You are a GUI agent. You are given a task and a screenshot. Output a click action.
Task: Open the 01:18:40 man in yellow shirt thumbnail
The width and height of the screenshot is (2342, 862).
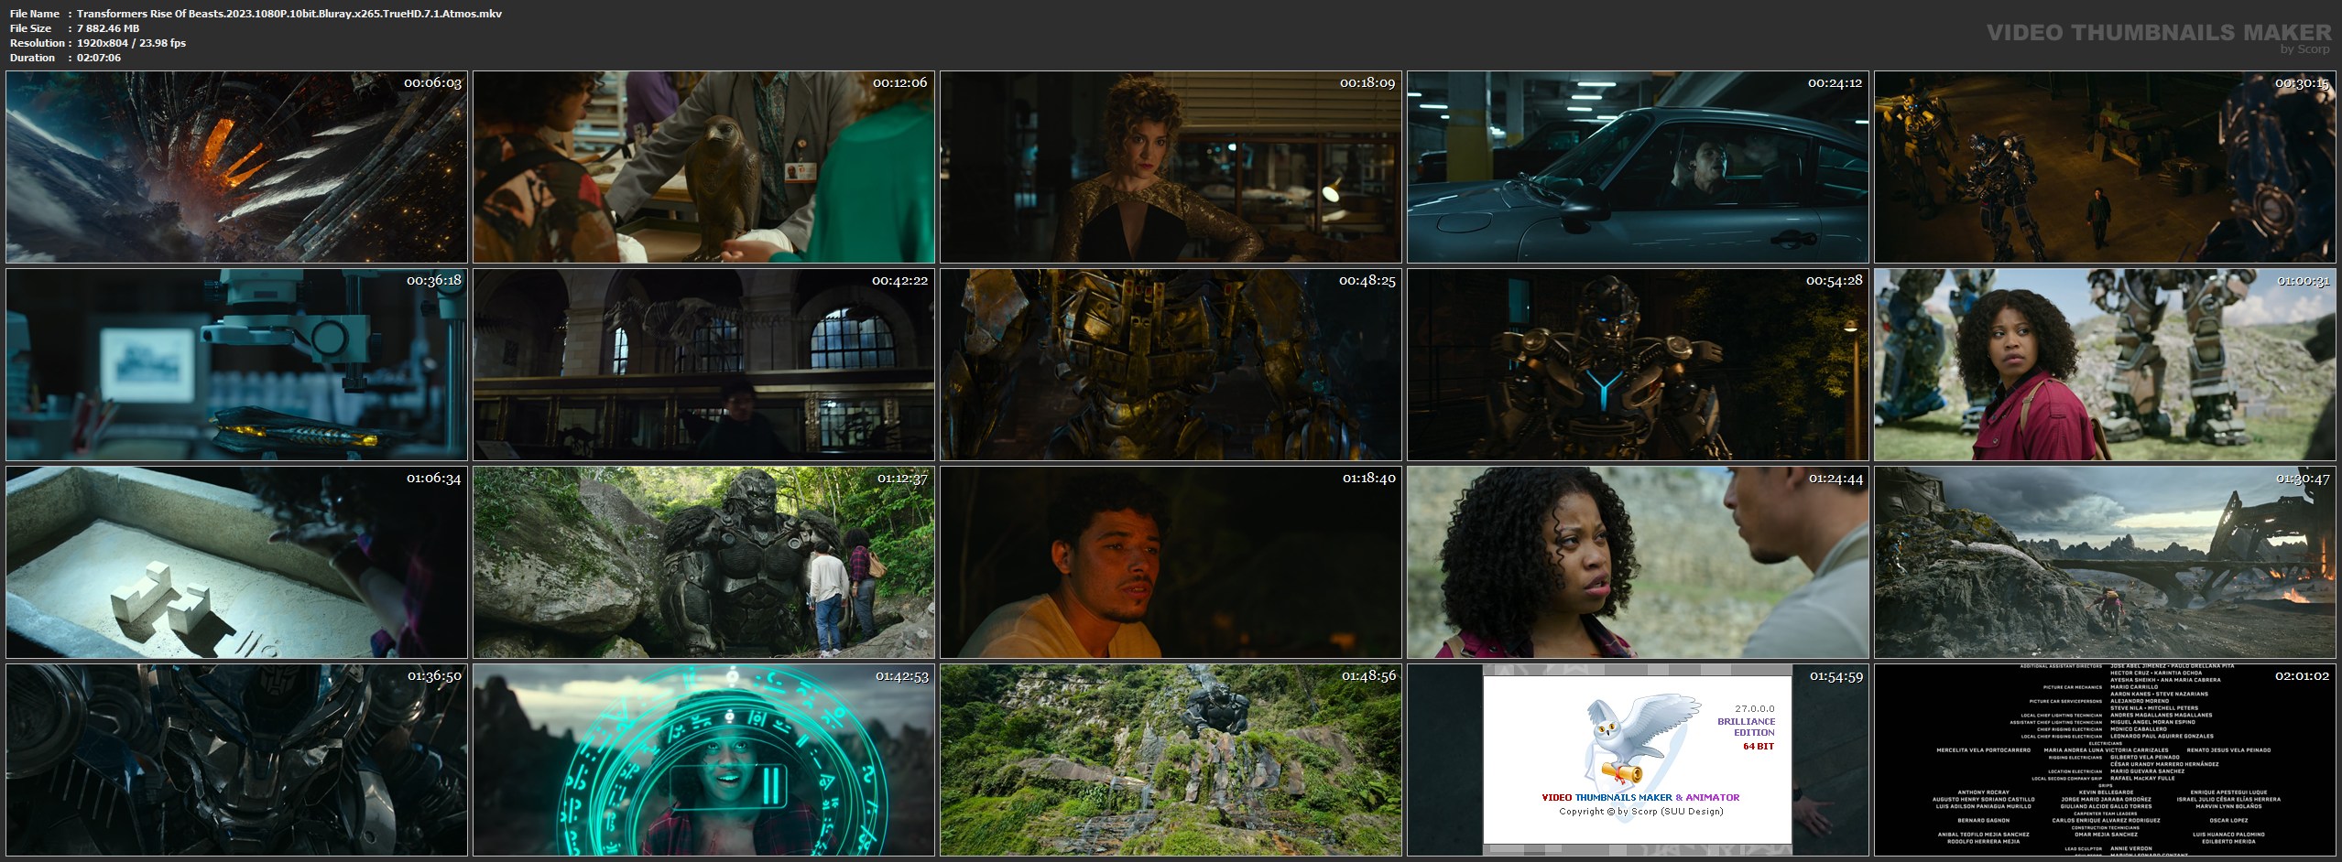[x=1171, y=563]
